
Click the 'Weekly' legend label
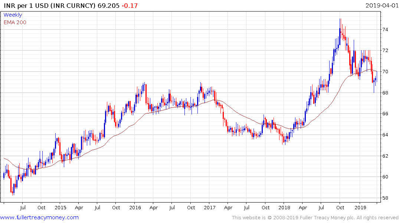[13, 15]
